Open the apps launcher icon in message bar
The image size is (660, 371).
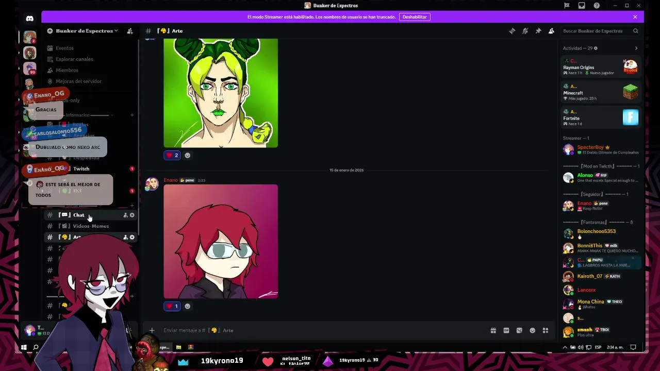[546, 330]
